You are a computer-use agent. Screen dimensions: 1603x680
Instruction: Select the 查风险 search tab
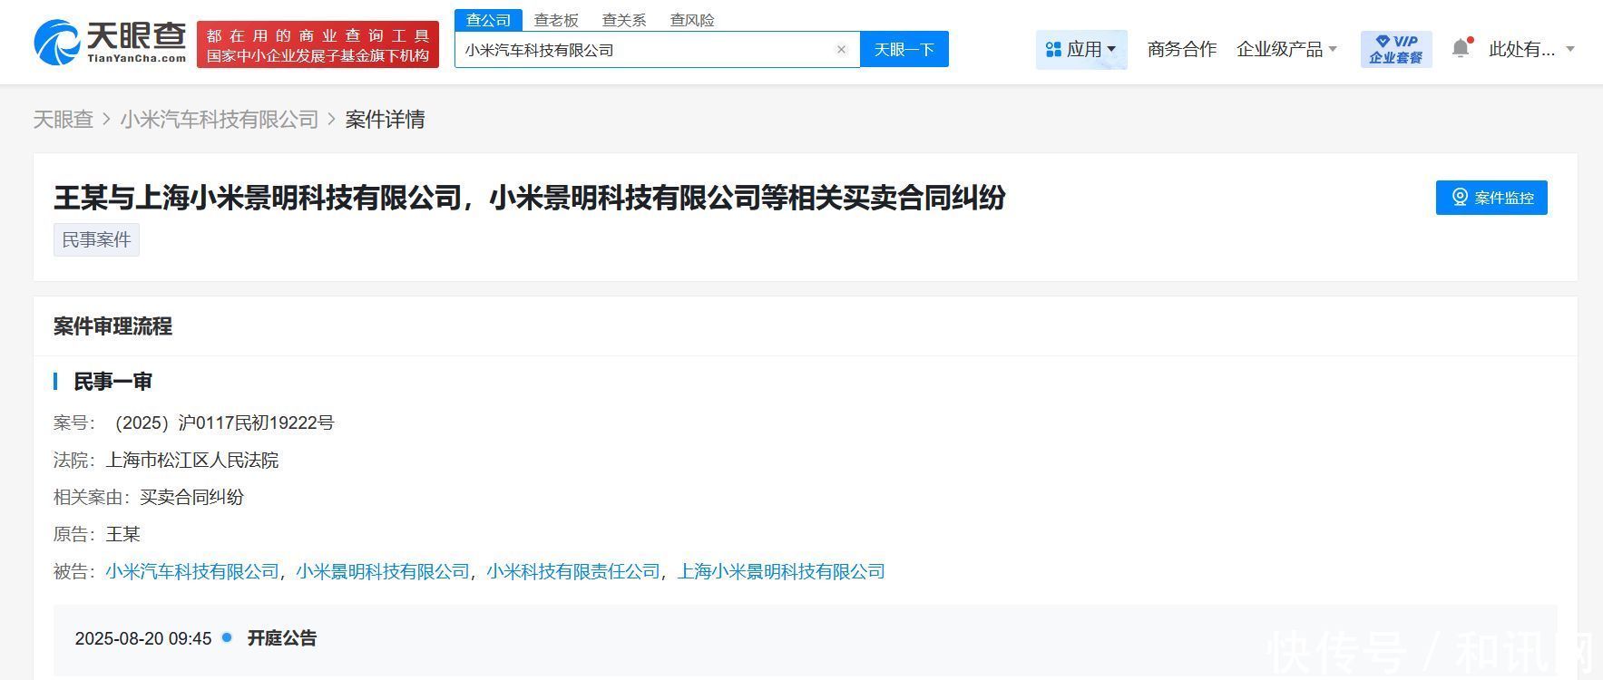(x=692, y=20)
